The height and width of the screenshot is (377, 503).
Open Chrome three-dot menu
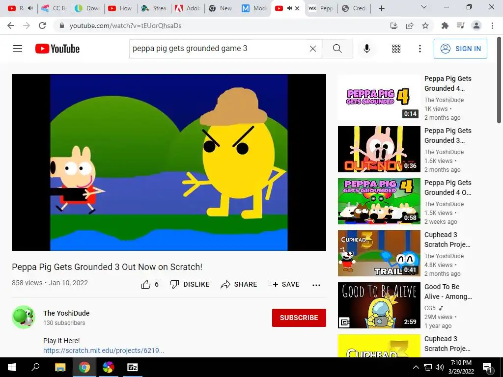click(492, 26)
